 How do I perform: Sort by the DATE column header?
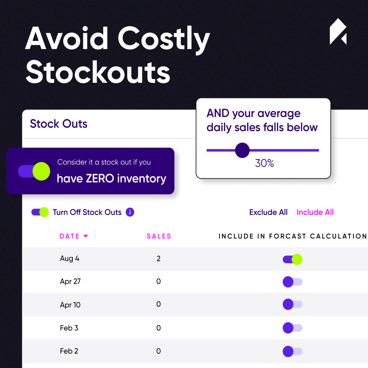[70, 236]
